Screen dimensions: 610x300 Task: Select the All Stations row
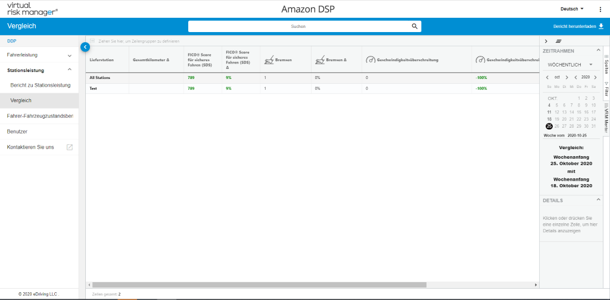click(x=312, y=78)
